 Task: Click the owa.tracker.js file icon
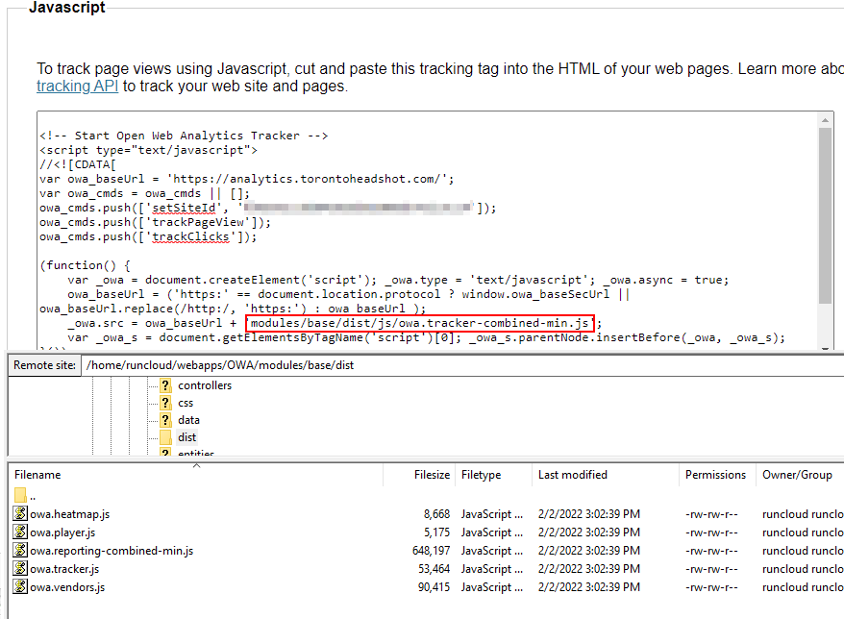click(20, 568)
